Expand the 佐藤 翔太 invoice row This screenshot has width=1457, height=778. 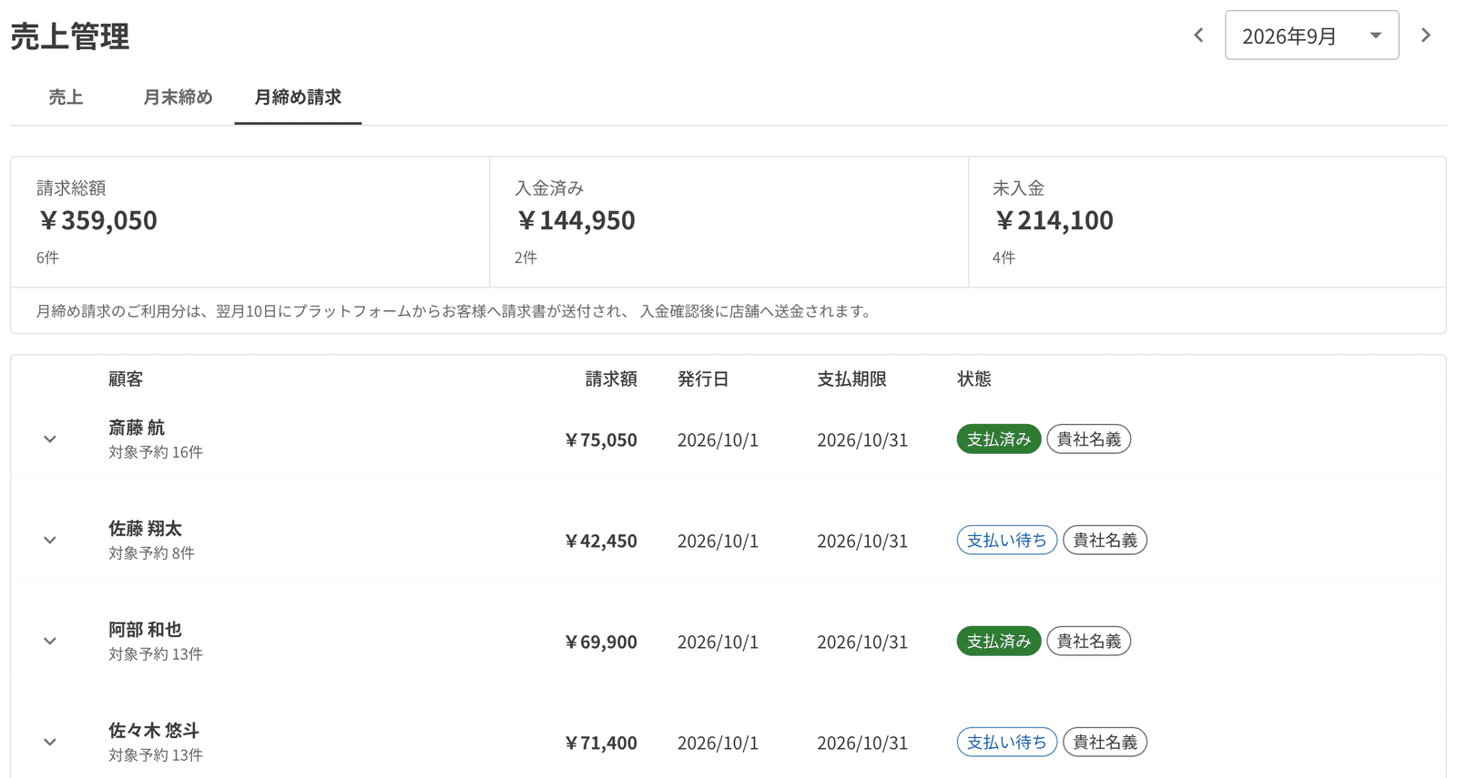(x=50, y=541)
